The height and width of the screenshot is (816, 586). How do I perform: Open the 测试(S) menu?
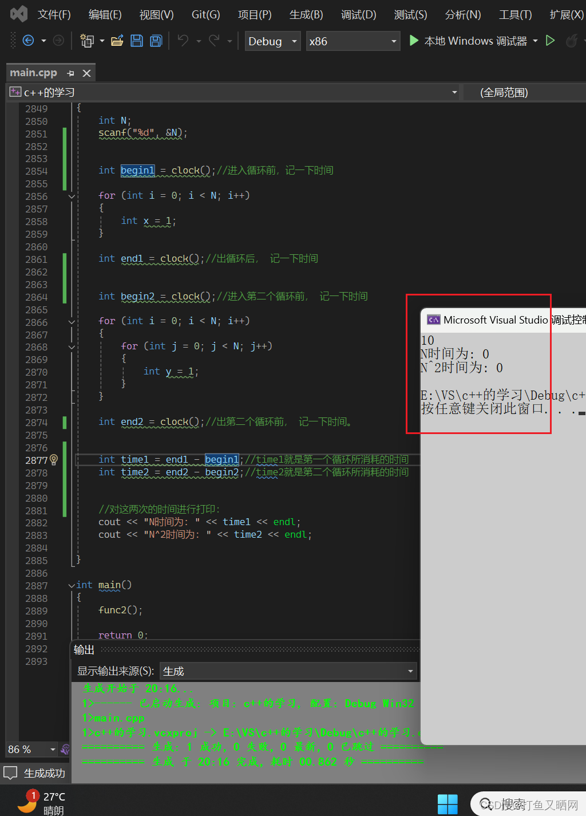click(x=410, y=14)
